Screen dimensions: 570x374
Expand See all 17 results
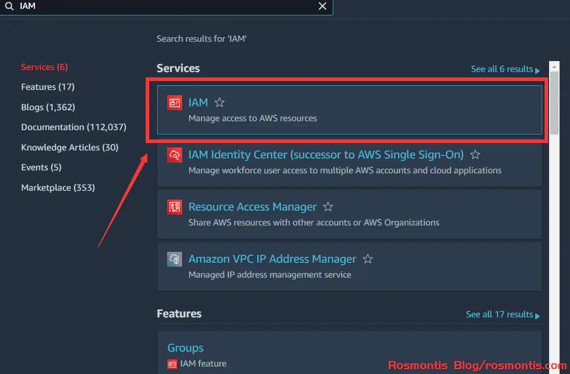coord(503,314)
